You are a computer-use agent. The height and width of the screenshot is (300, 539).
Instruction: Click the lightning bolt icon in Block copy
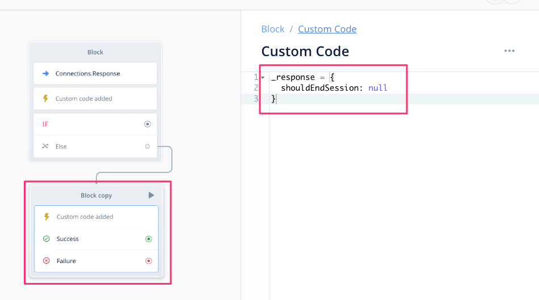[47, 217]
